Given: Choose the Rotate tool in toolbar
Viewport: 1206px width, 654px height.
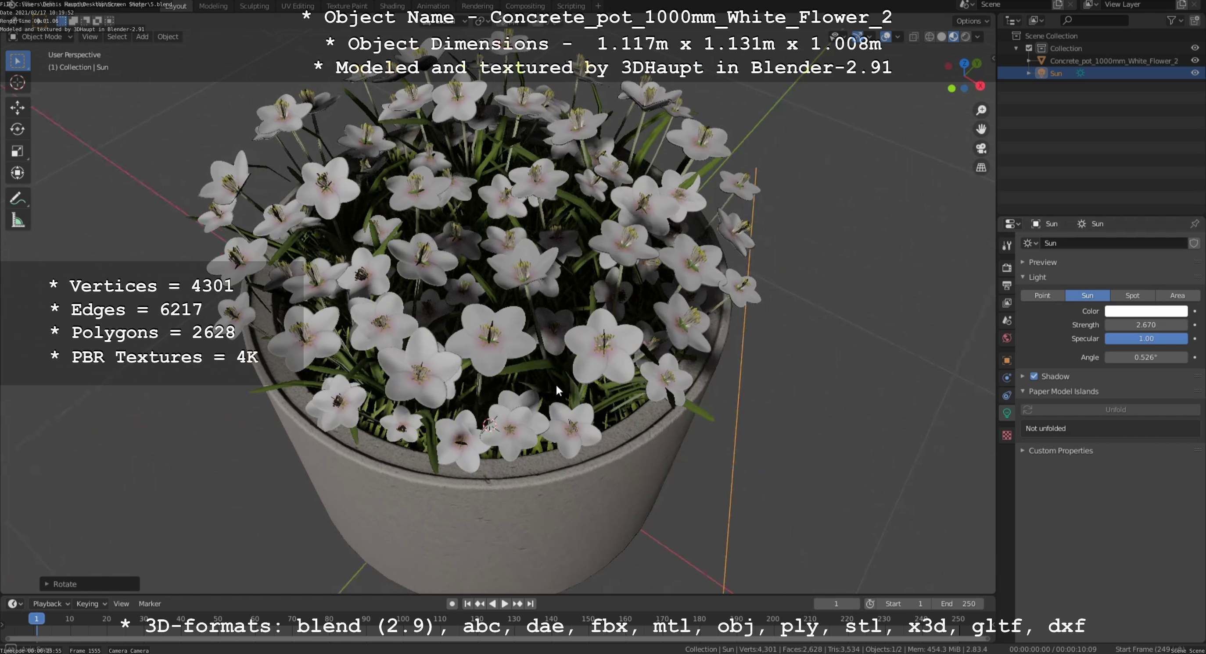Looking at the screenshot, I should click(x=18, y=129).
